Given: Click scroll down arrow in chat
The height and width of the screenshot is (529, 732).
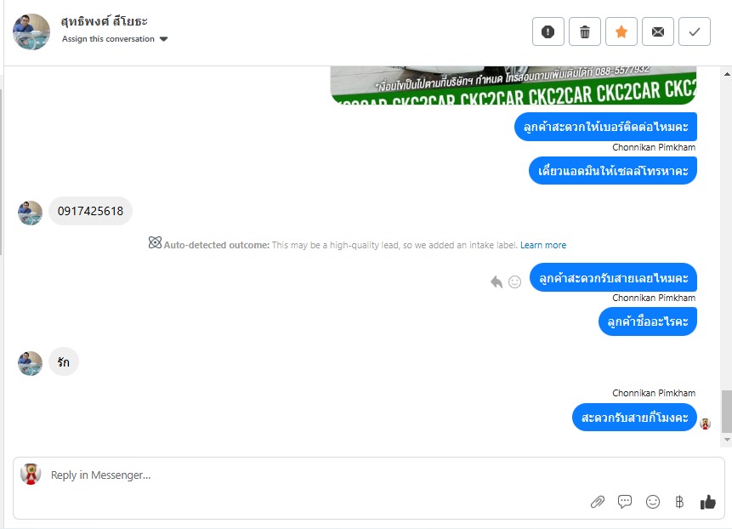Looking at the screenshot, I should pyautogui.click(x=727, y=440).
